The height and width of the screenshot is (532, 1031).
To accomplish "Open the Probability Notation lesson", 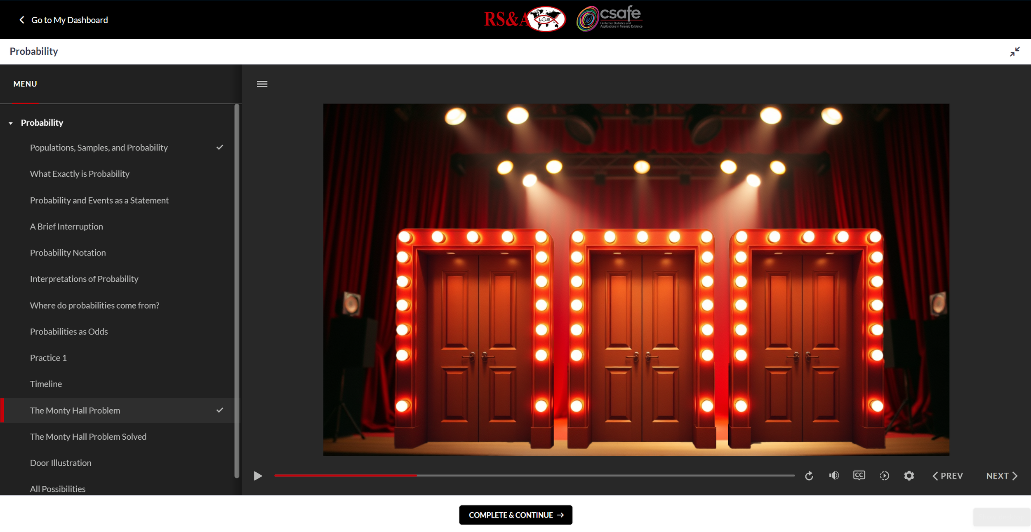I will (68, 253).
